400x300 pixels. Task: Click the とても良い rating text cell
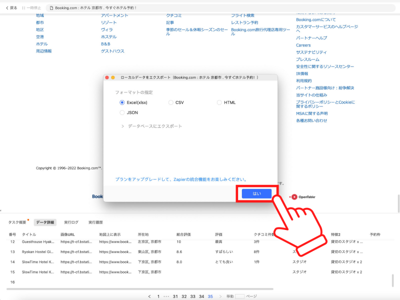(224, 262)
